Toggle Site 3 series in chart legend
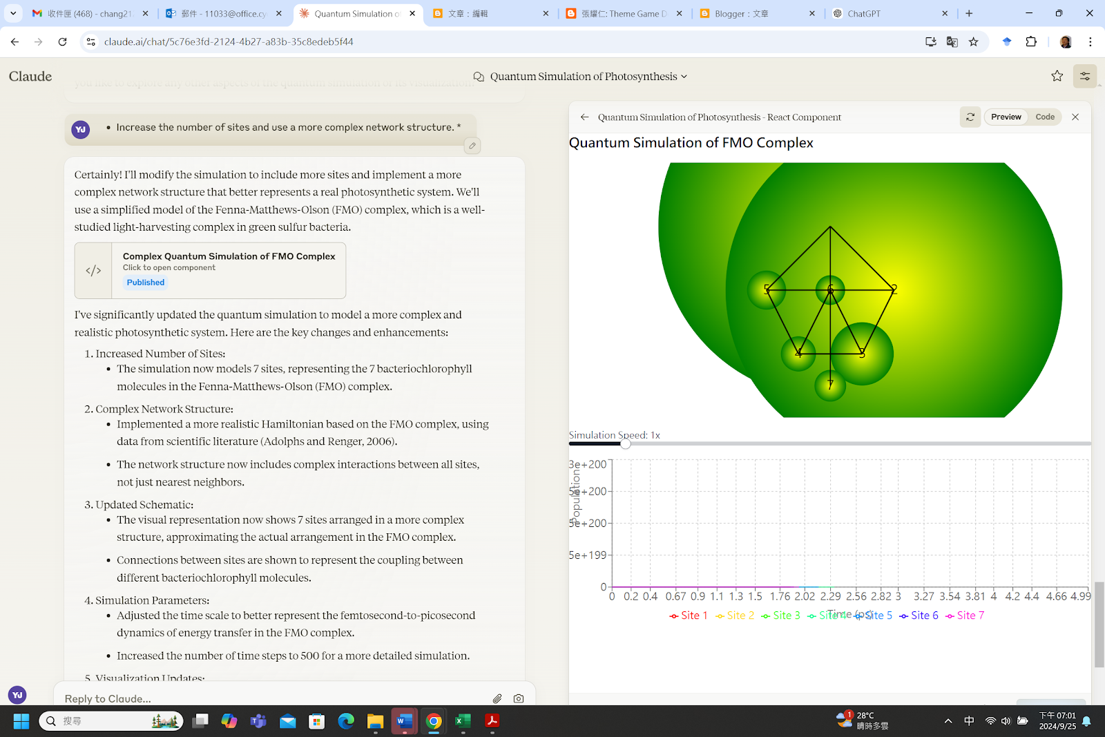The width and height of the screenshot is (1105, 737). coord(780,615)
